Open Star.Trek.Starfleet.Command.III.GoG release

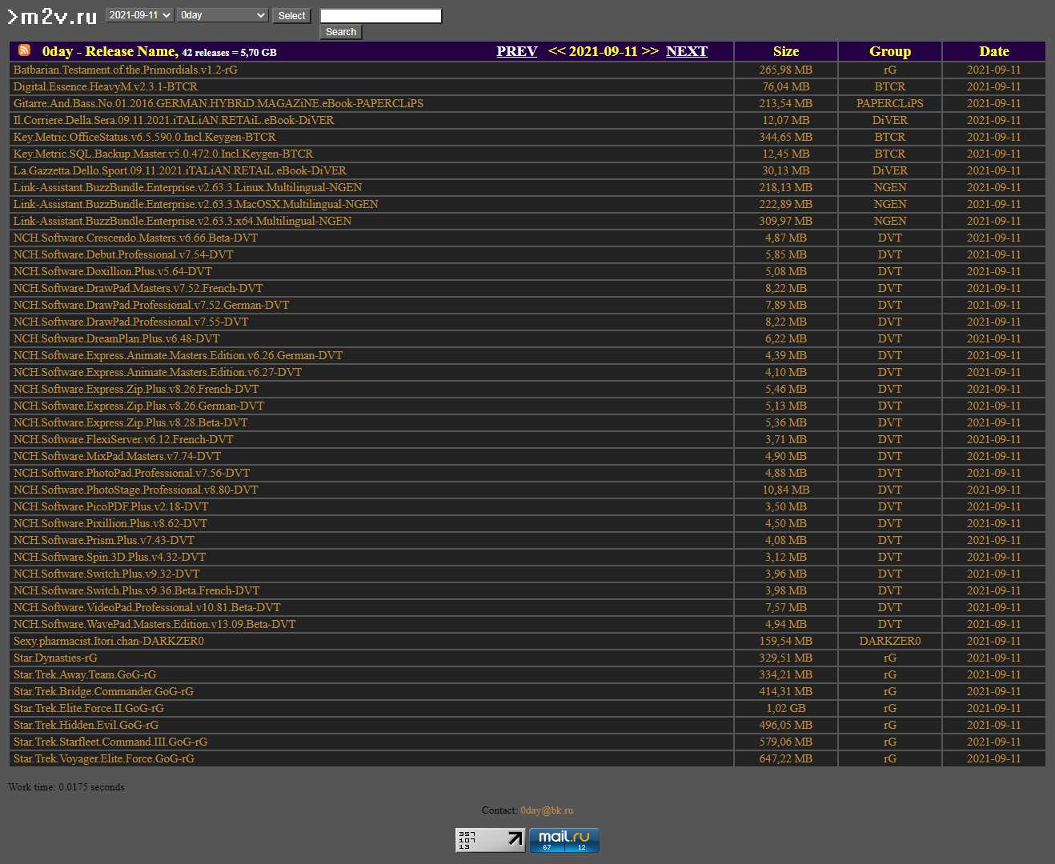[x=110, y=742]
